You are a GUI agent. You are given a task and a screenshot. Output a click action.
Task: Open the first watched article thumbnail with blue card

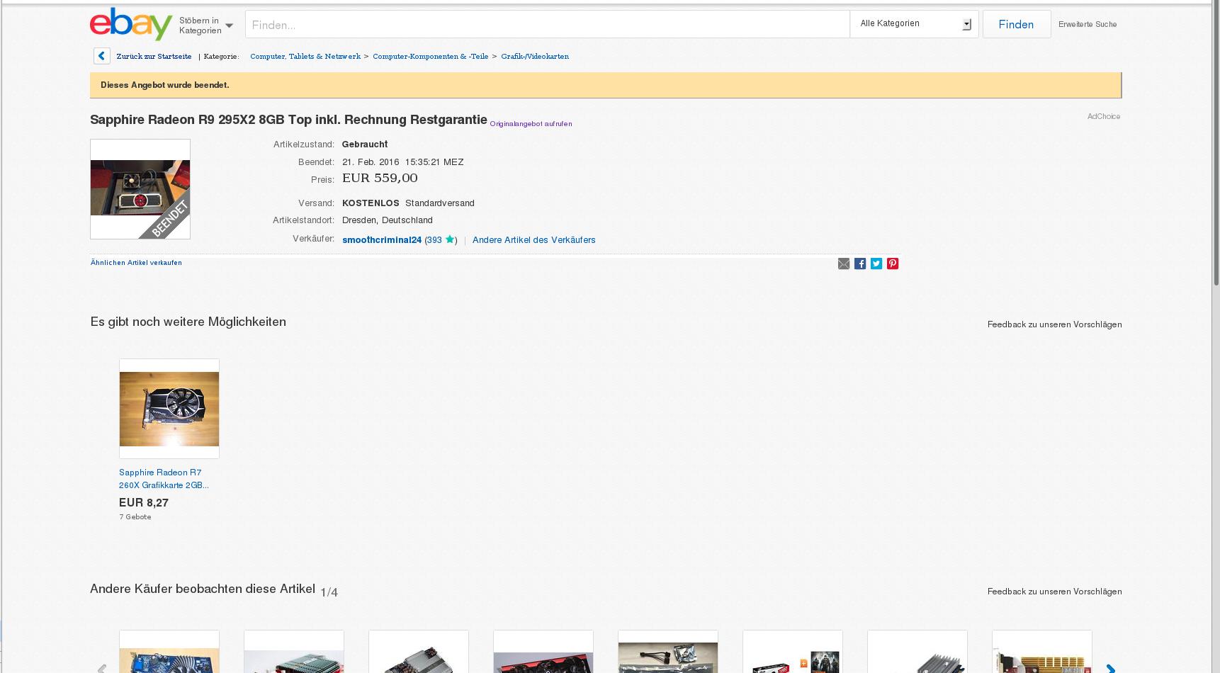coord(169,652)
